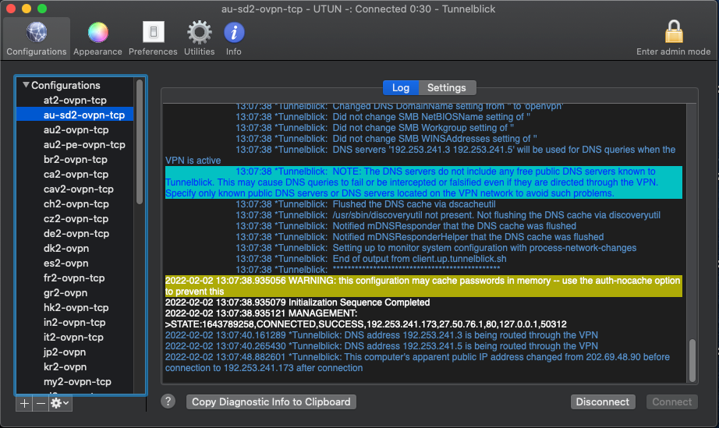Select the ca2-ovpn-tcp configuration
The image size is (719, 428).
click(x=75, y=174)
